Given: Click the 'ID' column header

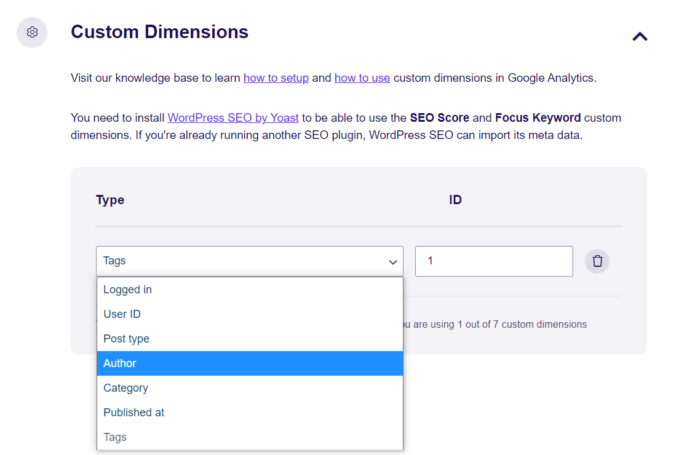Looking at the screenshot, I should coord(455,200).
